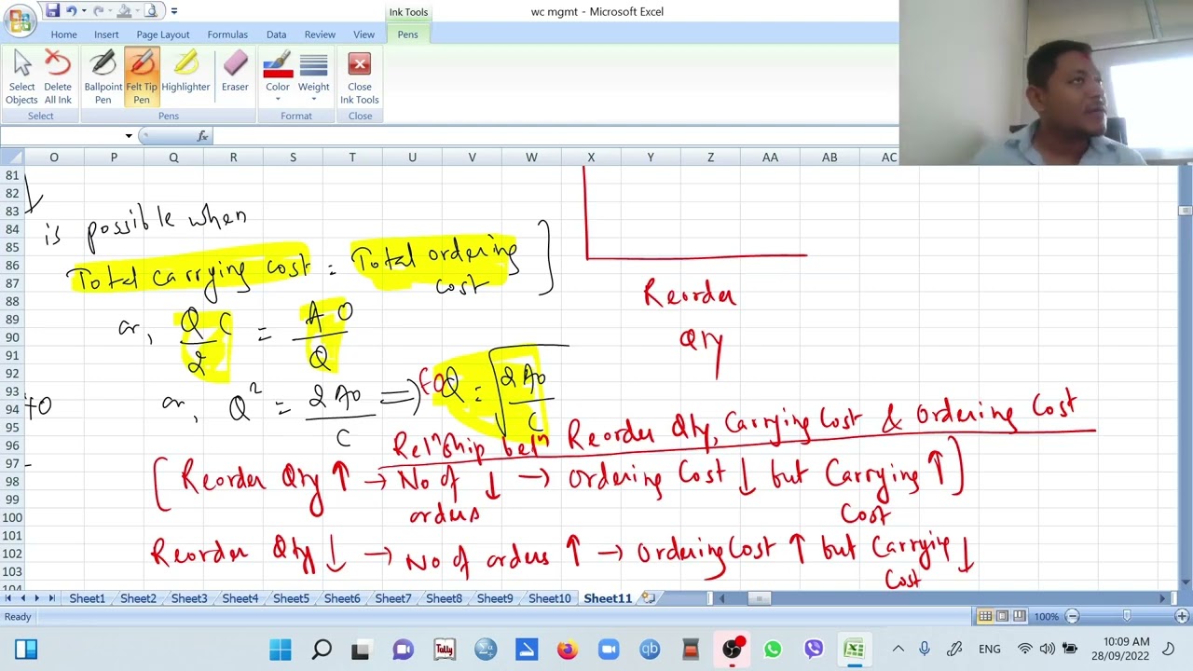Click the Office button
Viewport: 1193px width, 671px height.
tap(20, 19)
